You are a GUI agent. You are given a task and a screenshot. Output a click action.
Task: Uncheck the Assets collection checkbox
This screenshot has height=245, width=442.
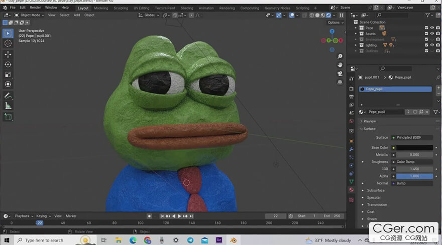pyautogui.click(x=426, y=34)
